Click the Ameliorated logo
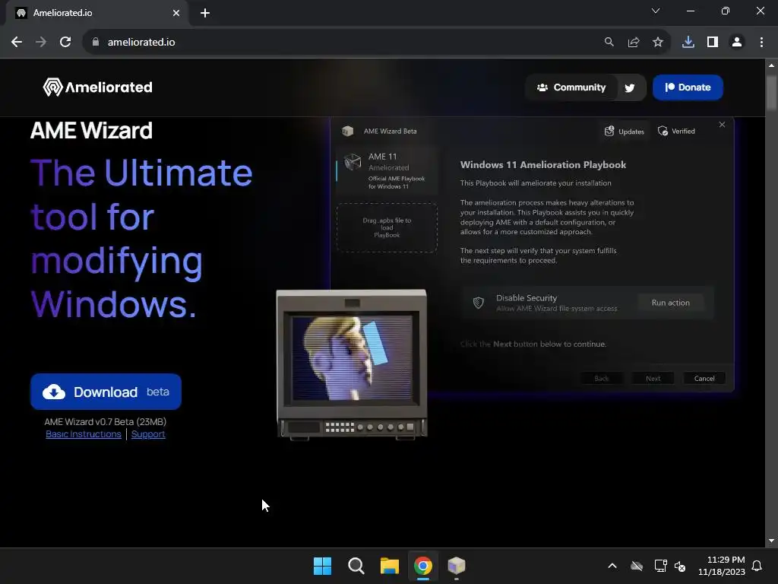 pos(98,87)
